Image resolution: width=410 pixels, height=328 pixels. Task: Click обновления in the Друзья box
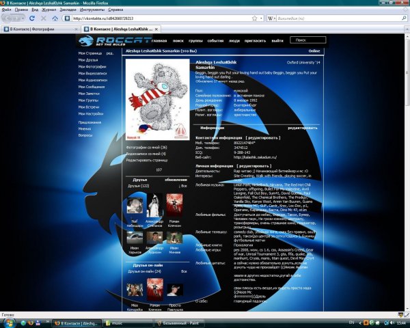[176, 180]
